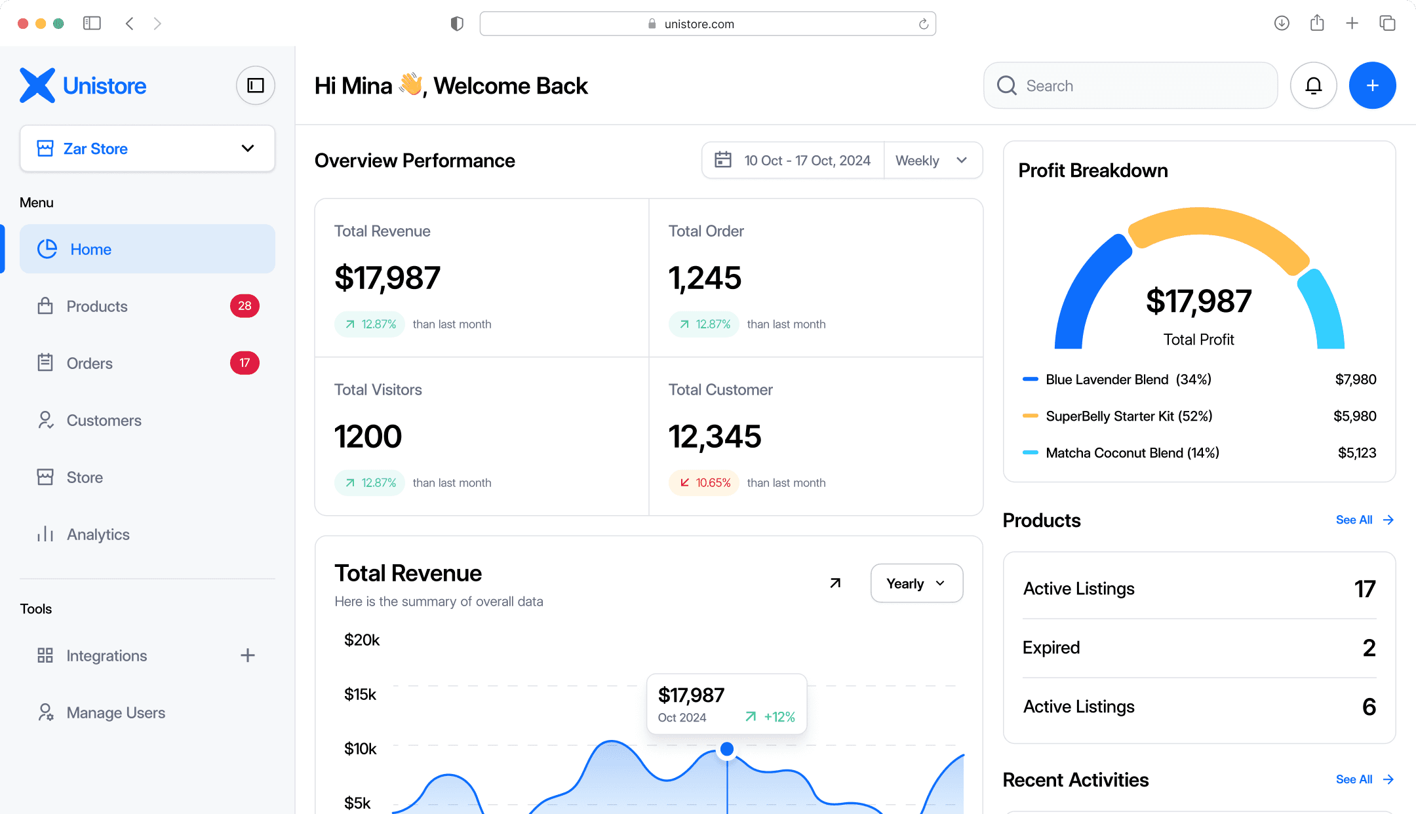The image size is (1416, 814).
Task: Click the blue plus create button
Action: [x=1373, y=85]
